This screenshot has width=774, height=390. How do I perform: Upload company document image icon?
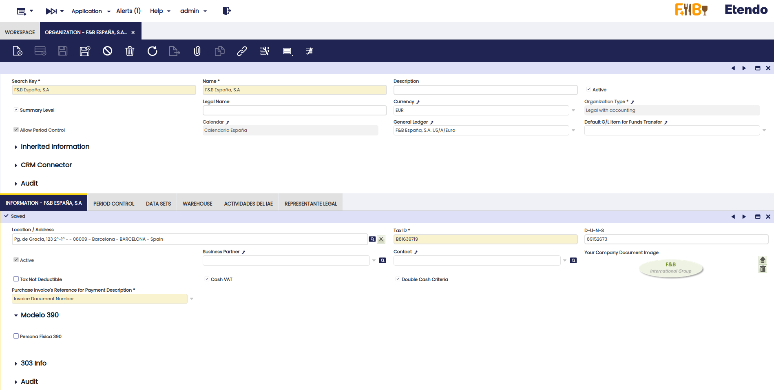coord(763,260)
